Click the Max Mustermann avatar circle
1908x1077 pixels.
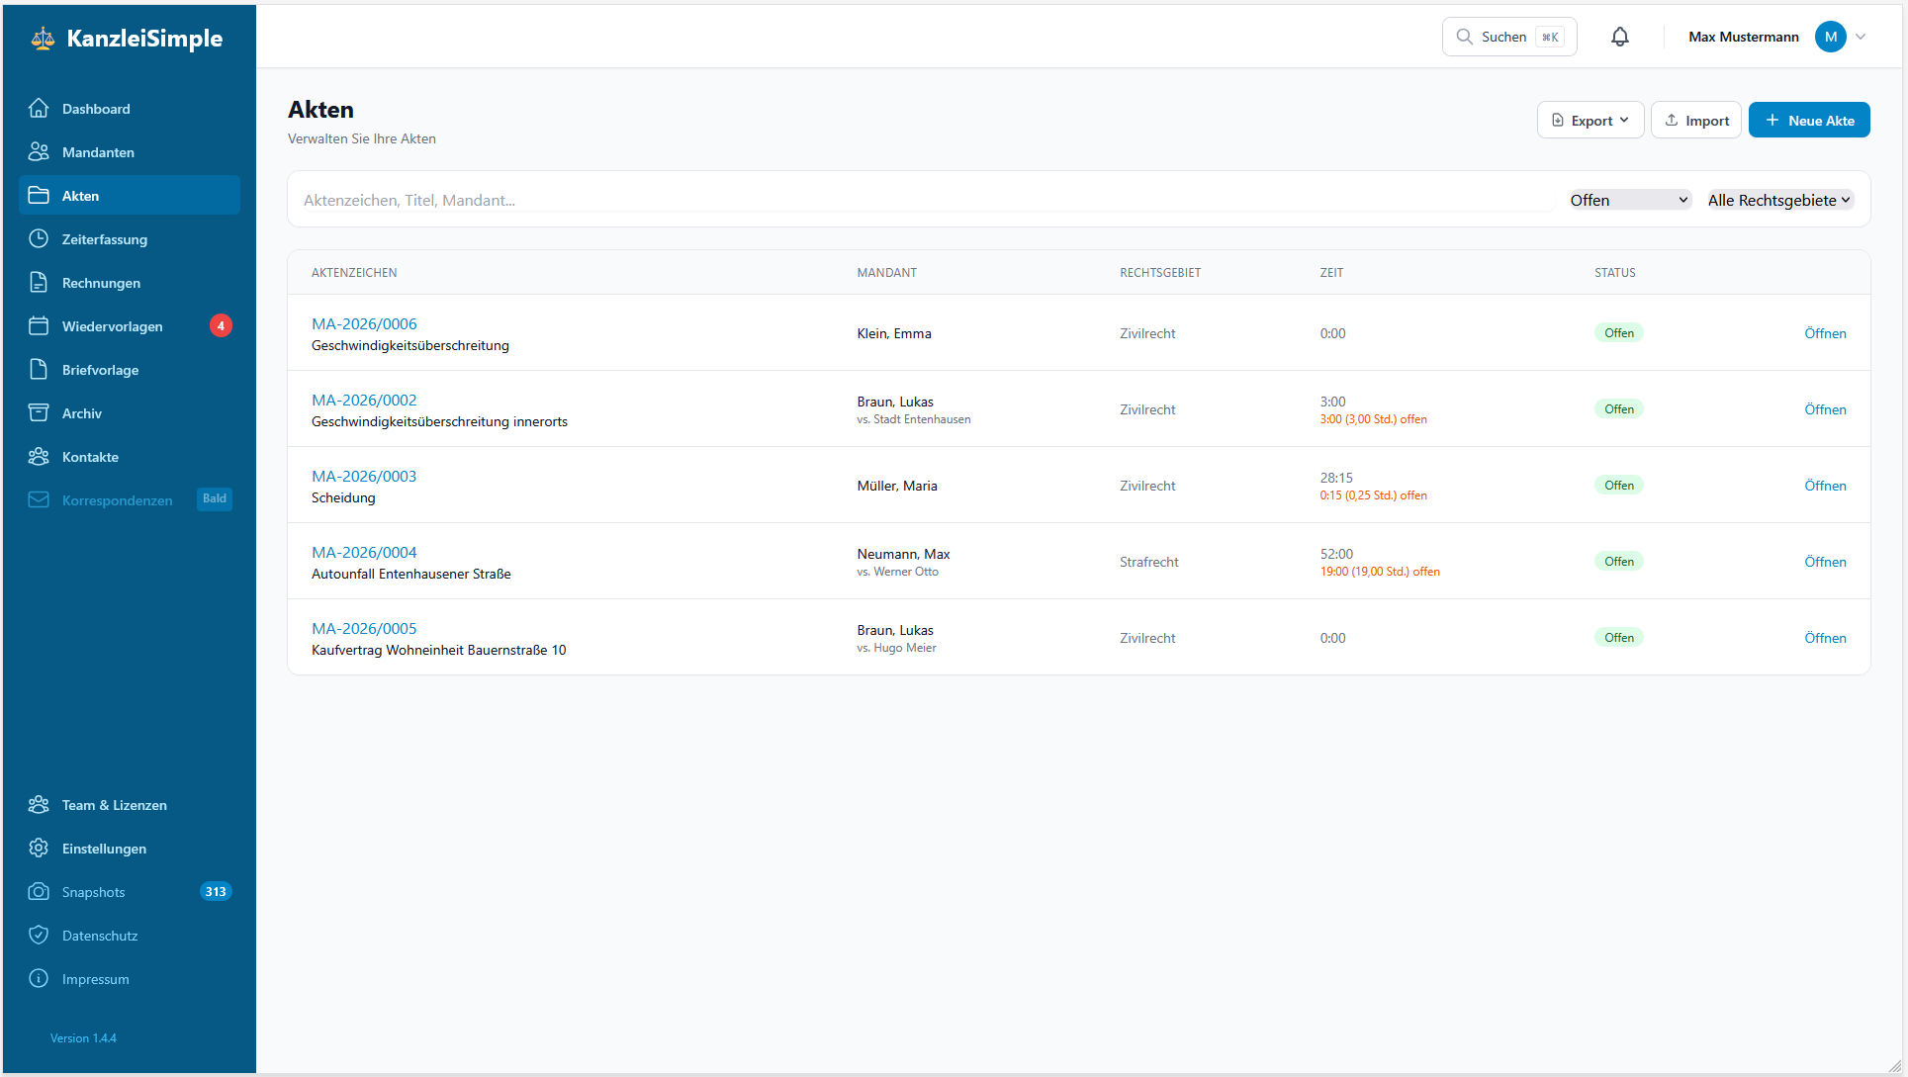pyautogui.click(x=1830, y=37)
